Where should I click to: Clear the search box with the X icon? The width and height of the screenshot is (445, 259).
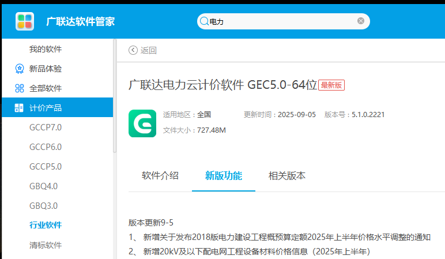click(x=361, y=21)
